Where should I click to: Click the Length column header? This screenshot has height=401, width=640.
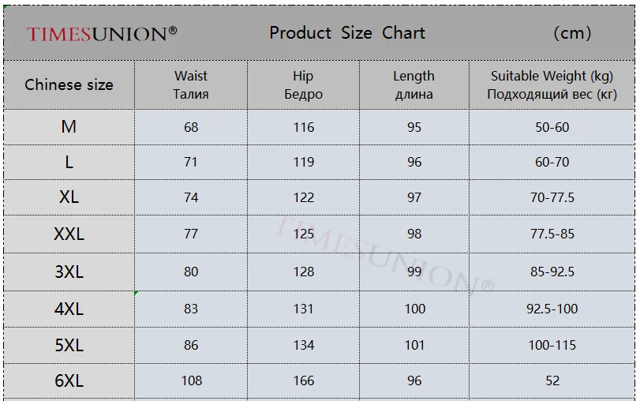(414, 85)
